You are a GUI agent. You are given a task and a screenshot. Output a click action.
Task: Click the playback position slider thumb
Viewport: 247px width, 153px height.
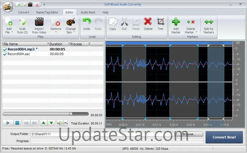71,114
